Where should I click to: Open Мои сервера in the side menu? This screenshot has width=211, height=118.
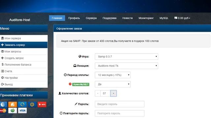coord(24,38)
